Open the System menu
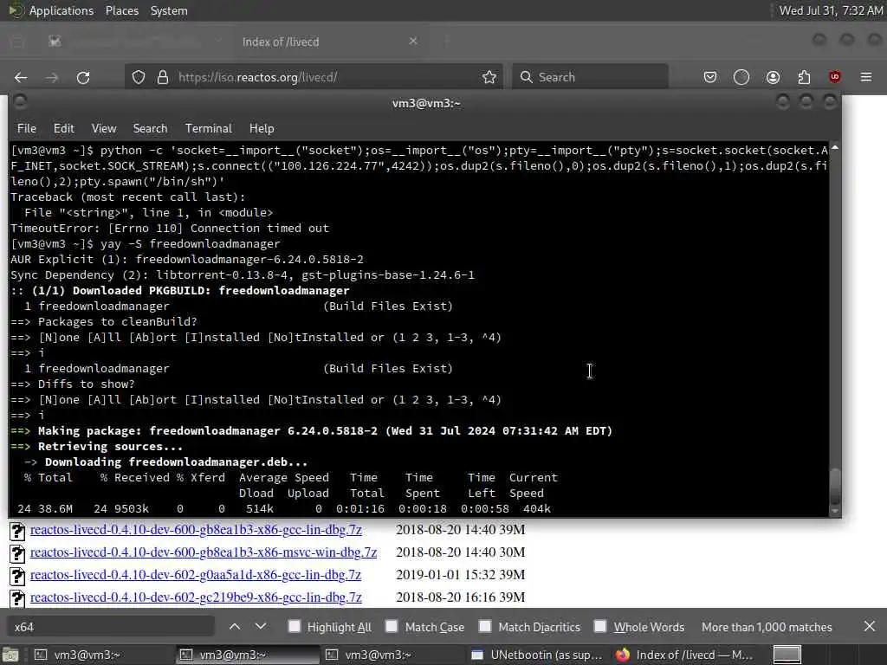The height and width of the screenshot is (665, 887). [169, 10]
